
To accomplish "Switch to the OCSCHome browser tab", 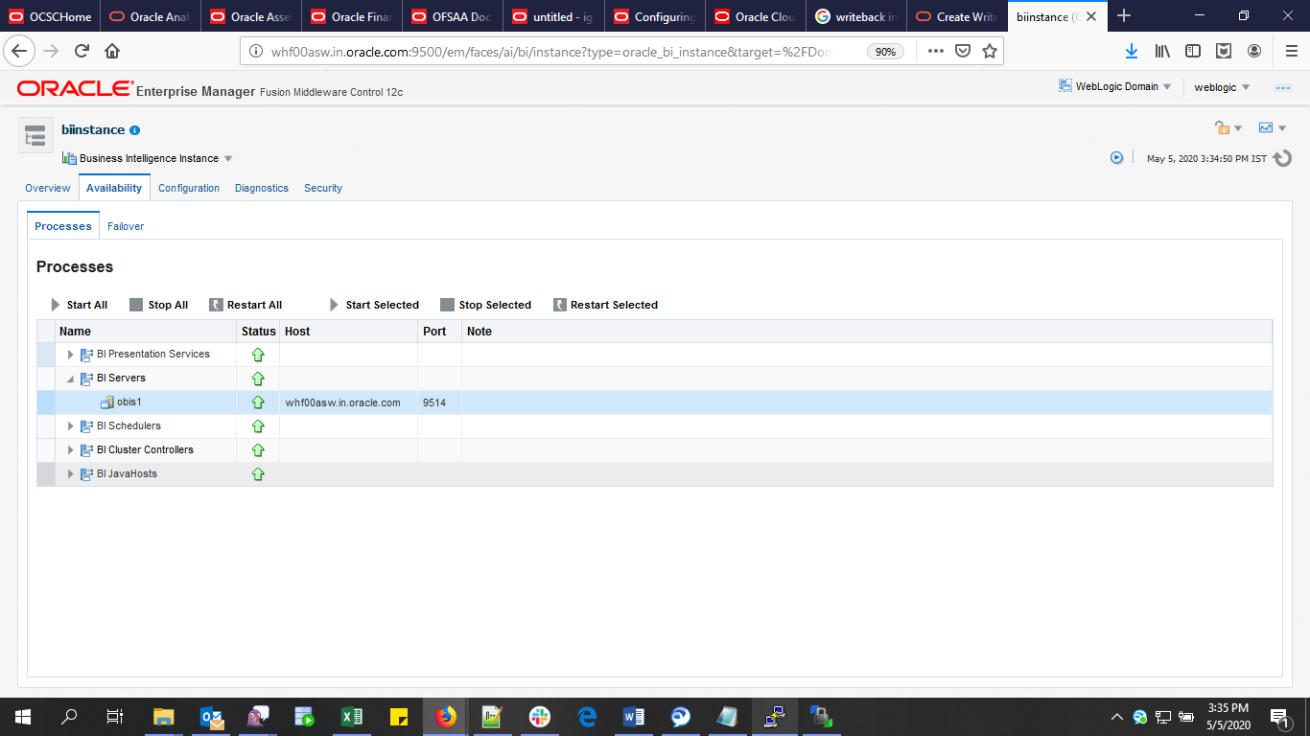I will click(51, 16).
